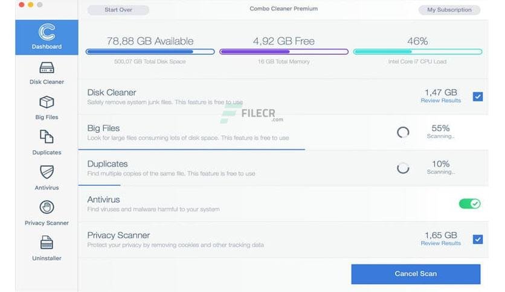Select Antivirus shield icon in sidebar
The width and height of the screenshot is (505, 292).
pyautogui.click(x=47, y=172)
